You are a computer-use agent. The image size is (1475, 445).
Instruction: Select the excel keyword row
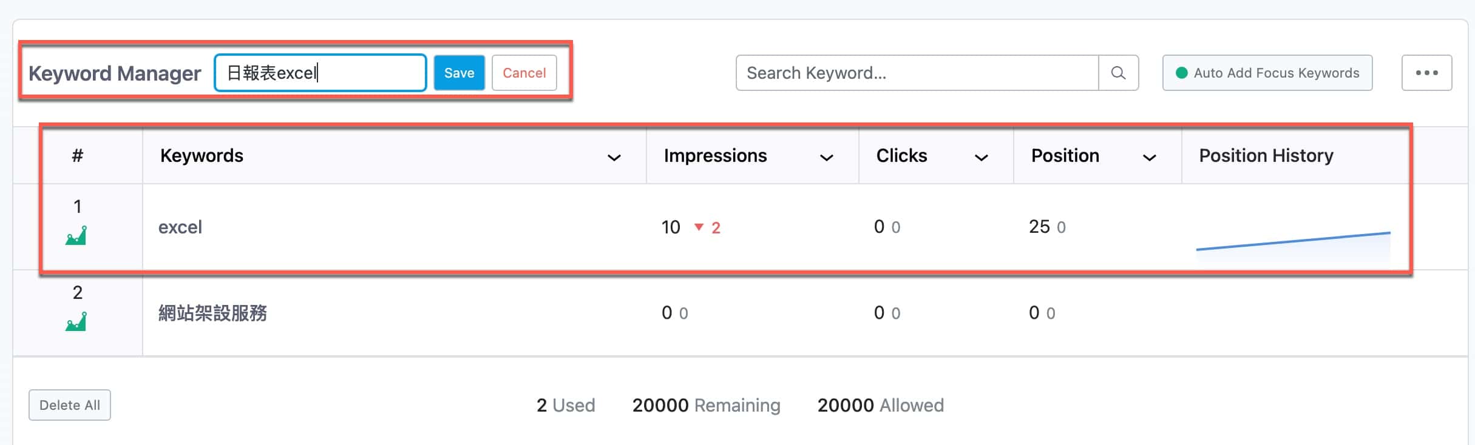741,227
